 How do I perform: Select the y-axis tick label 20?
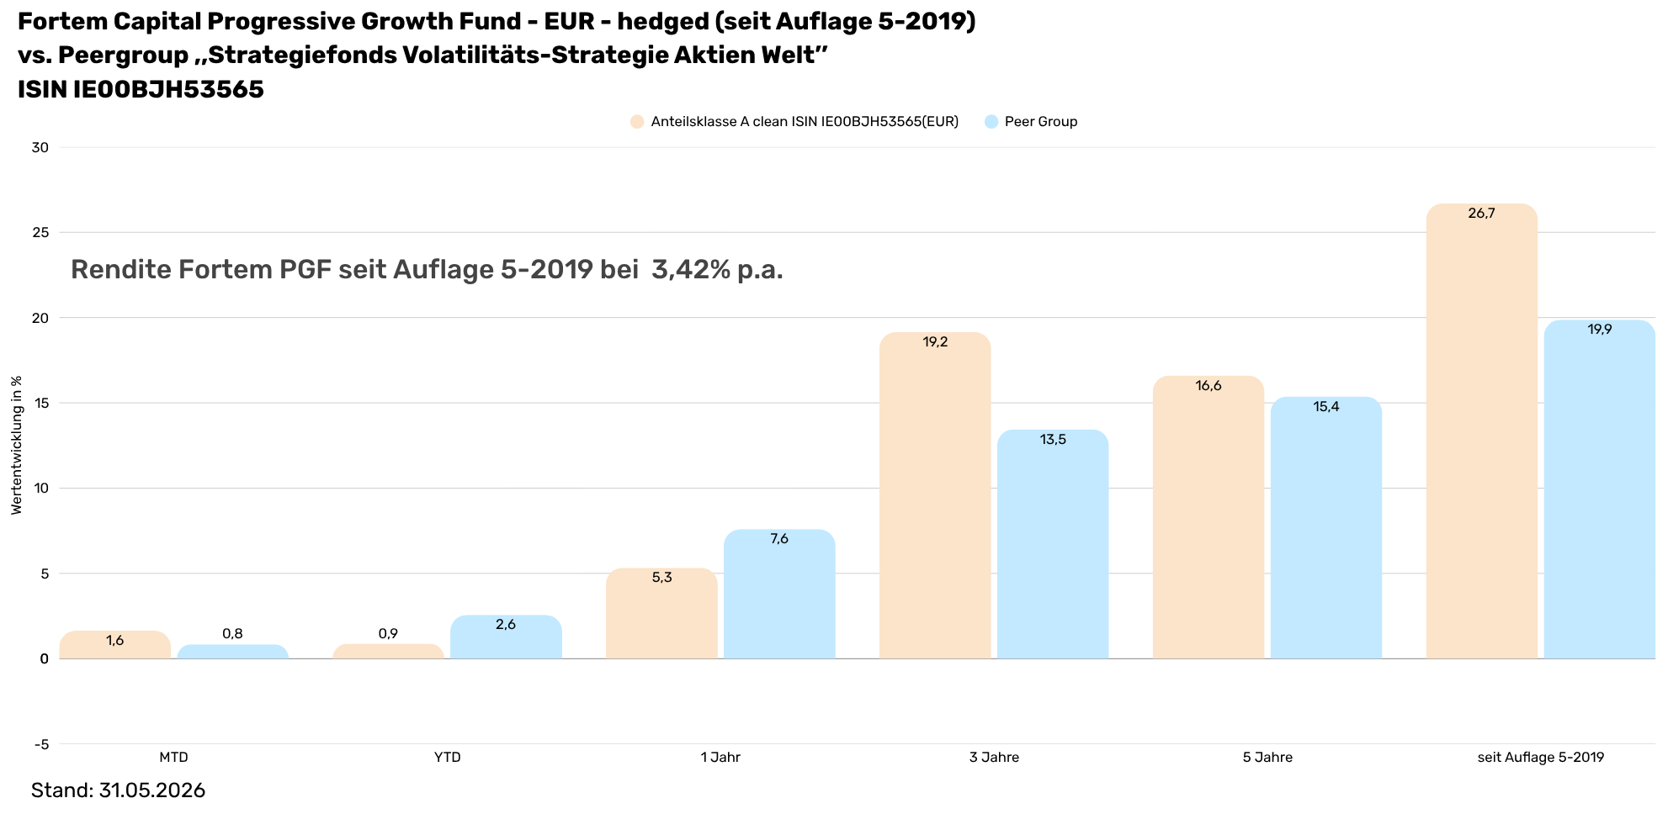(x=40, y=318)
